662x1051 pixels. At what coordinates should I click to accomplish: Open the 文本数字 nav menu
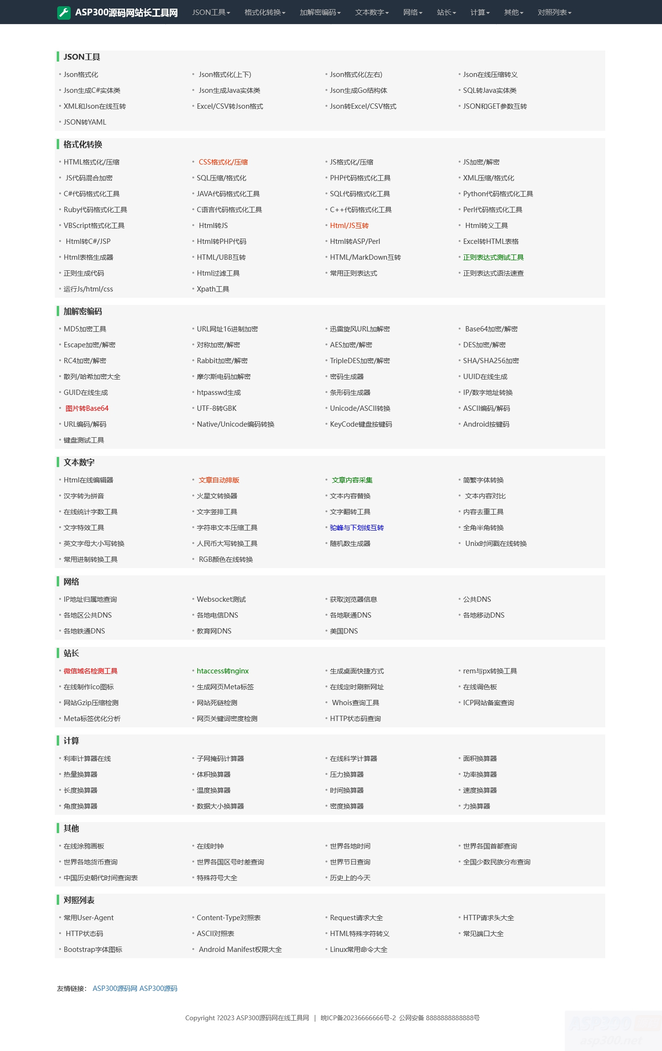372,13
